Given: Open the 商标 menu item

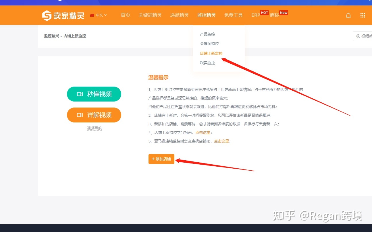Looking at the screenshot, I should pyautogui.click(x=274, y=15).
